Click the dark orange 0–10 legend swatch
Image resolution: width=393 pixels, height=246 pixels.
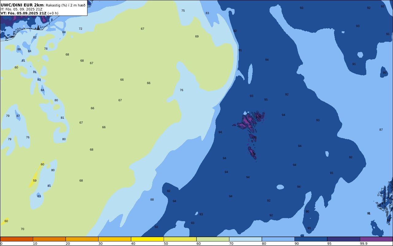tap(17, 239)
